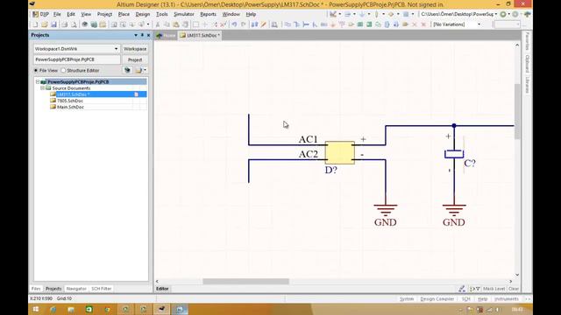Click the Workspace button
The height and width of the screenshot is (315, 561).
tap(135, 49)
